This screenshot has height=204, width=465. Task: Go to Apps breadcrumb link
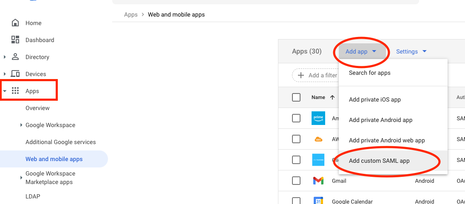[131, 14]
